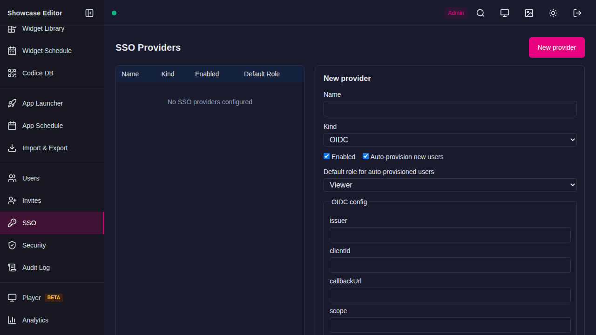Click the Widget Library sidebar icon
The image size is (596, 335).
(x=12, y=29)
